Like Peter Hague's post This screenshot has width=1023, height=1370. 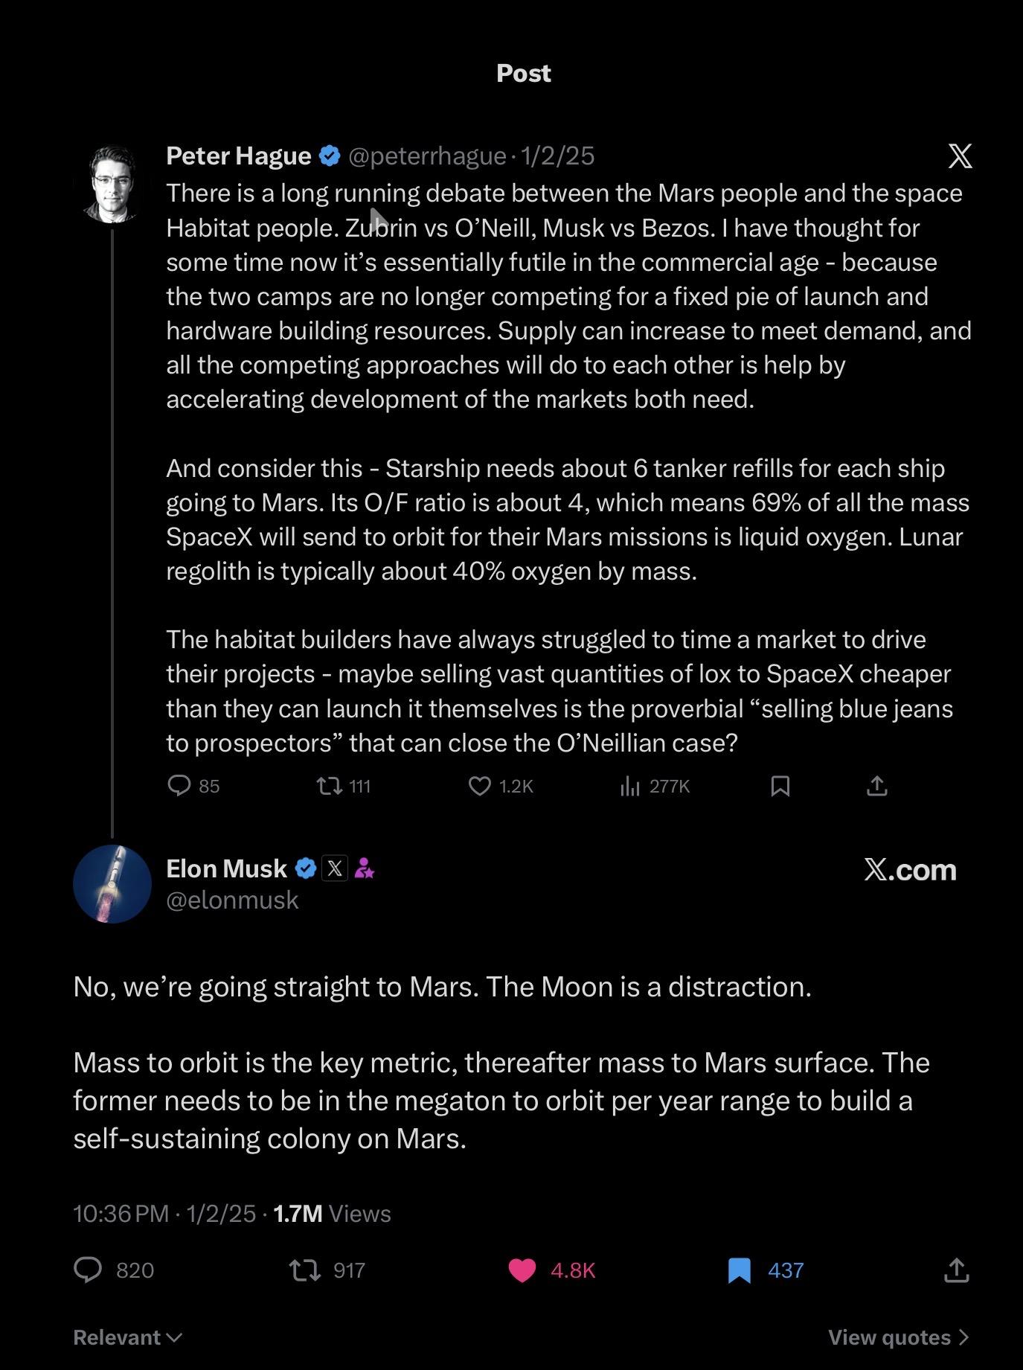(x=480, y=786)
